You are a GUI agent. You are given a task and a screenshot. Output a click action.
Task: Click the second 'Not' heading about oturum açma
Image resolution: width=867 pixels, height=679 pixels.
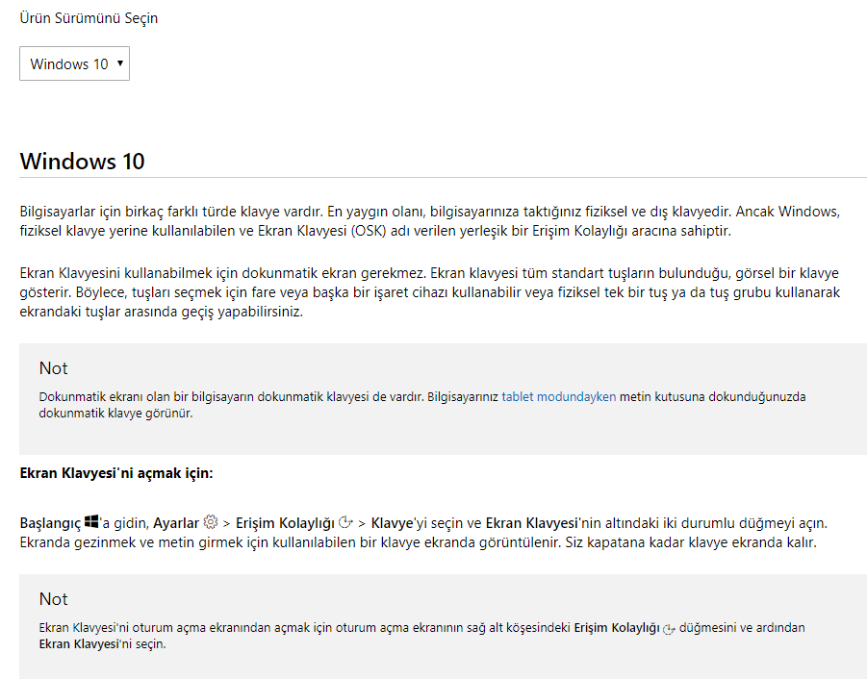coord(53,599)
